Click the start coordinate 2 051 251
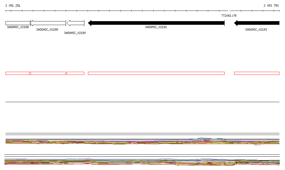285x170 pixels. 13,6
